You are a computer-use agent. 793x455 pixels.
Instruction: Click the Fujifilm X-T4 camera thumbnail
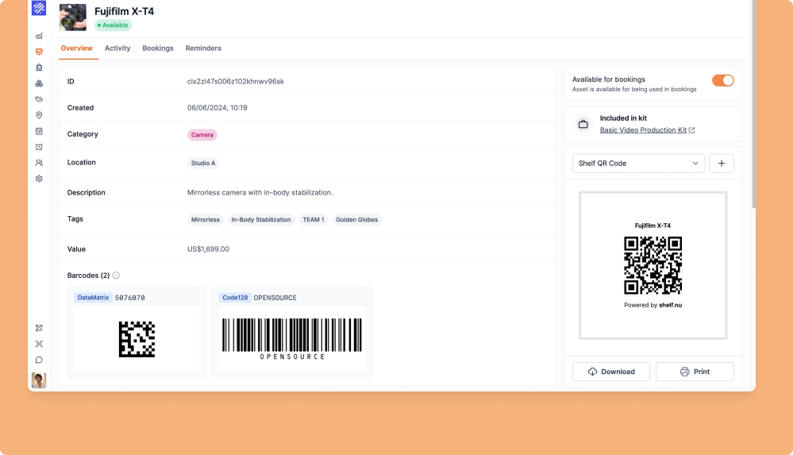click(x=73, y=17)
